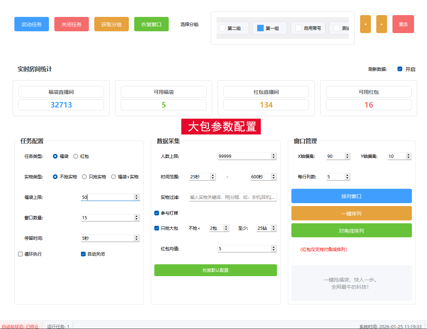Decrease the 600秒 time range stepper
This screenshot has width=427, height=329.
click(274, 178)
